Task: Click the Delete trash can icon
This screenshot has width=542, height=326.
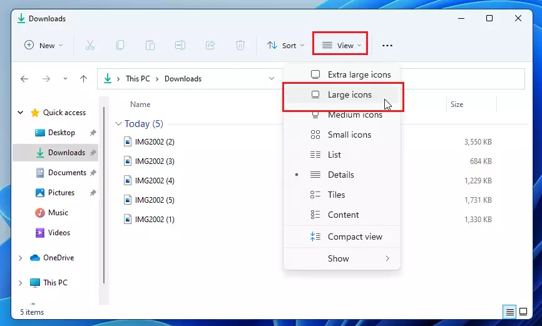Action: (240, 45)
